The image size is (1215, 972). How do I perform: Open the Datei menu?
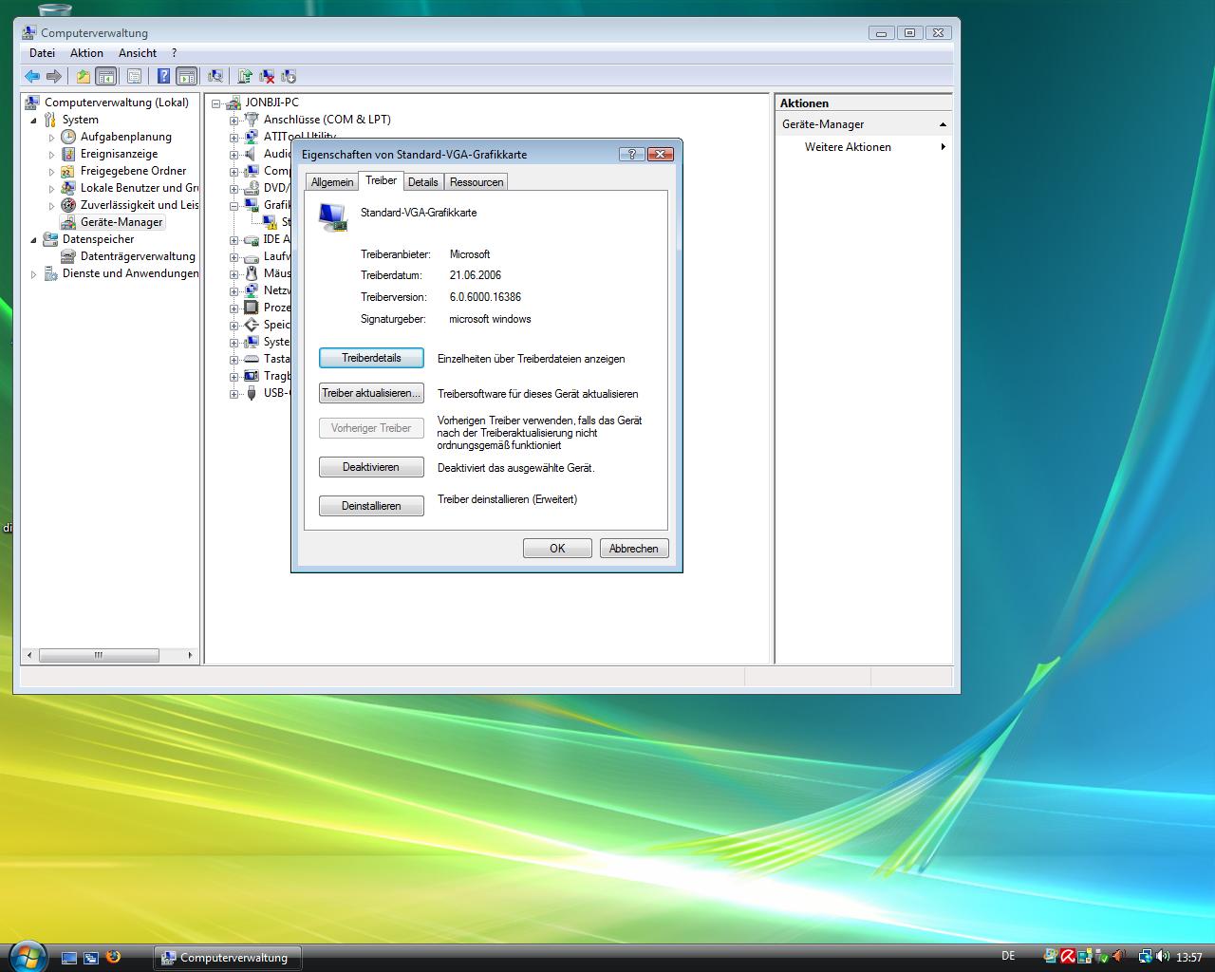click(42, 53)
